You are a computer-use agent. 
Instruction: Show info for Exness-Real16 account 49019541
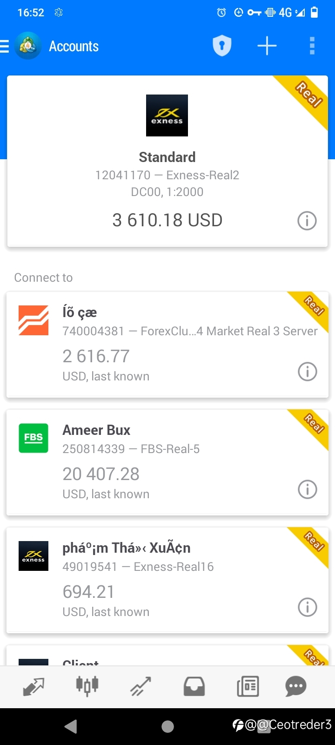coord(307,607)
